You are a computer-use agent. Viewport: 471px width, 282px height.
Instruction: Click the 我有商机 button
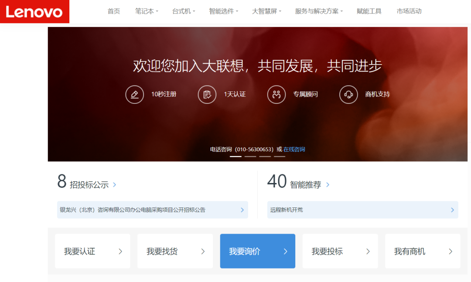click(x=423, y=251)
